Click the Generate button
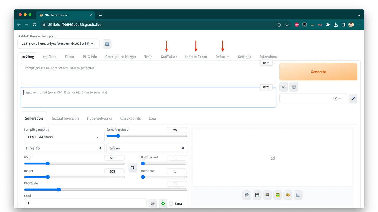Screen dimensions: 378x212 coord(318,72)
